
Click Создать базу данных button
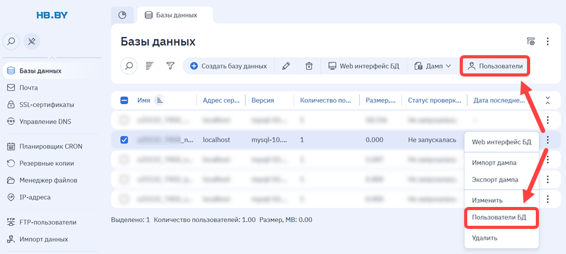[228, 66]
